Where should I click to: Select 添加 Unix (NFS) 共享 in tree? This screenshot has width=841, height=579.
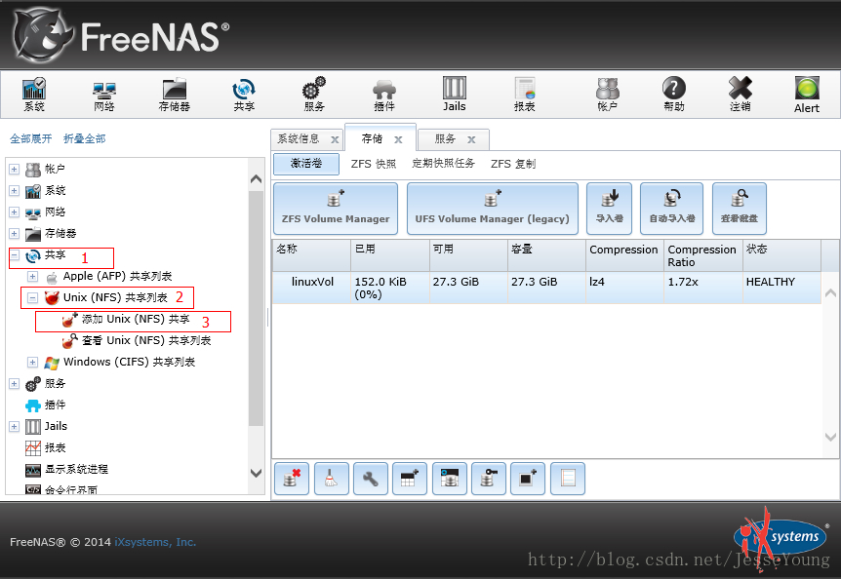click(136, 319)
